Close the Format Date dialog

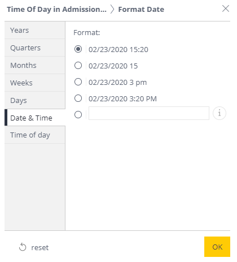[x=226, y=8]
